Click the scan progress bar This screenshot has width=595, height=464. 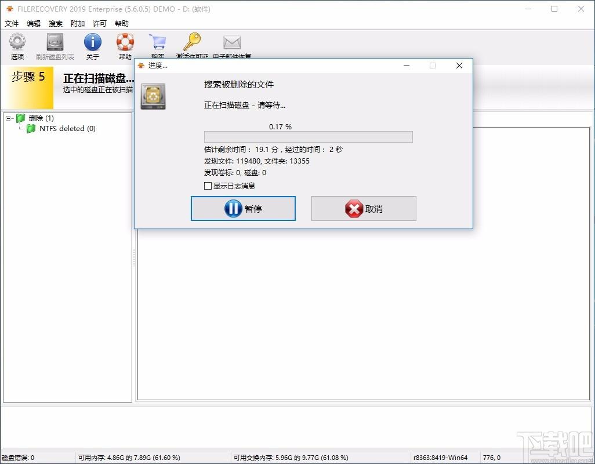(x=308, y=137)
